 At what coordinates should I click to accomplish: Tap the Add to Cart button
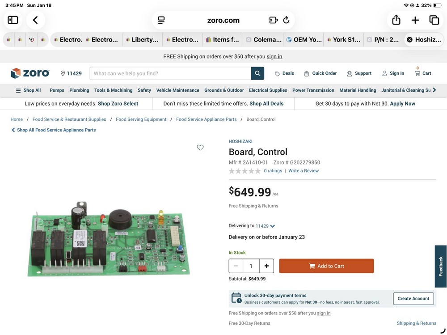click(x=326, y=266)
